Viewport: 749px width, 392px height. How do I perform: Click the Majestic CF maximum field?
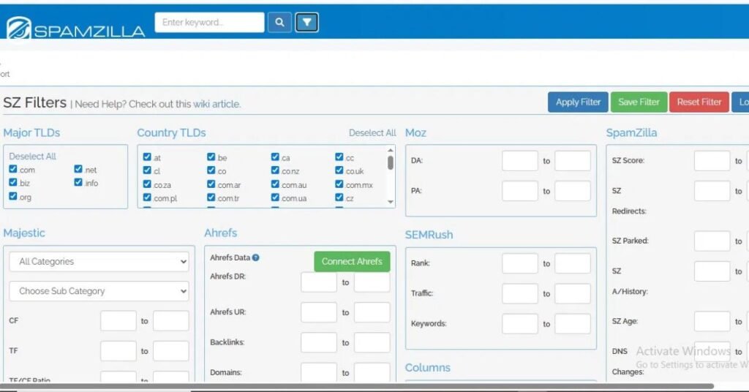click(x=171, y=321)
